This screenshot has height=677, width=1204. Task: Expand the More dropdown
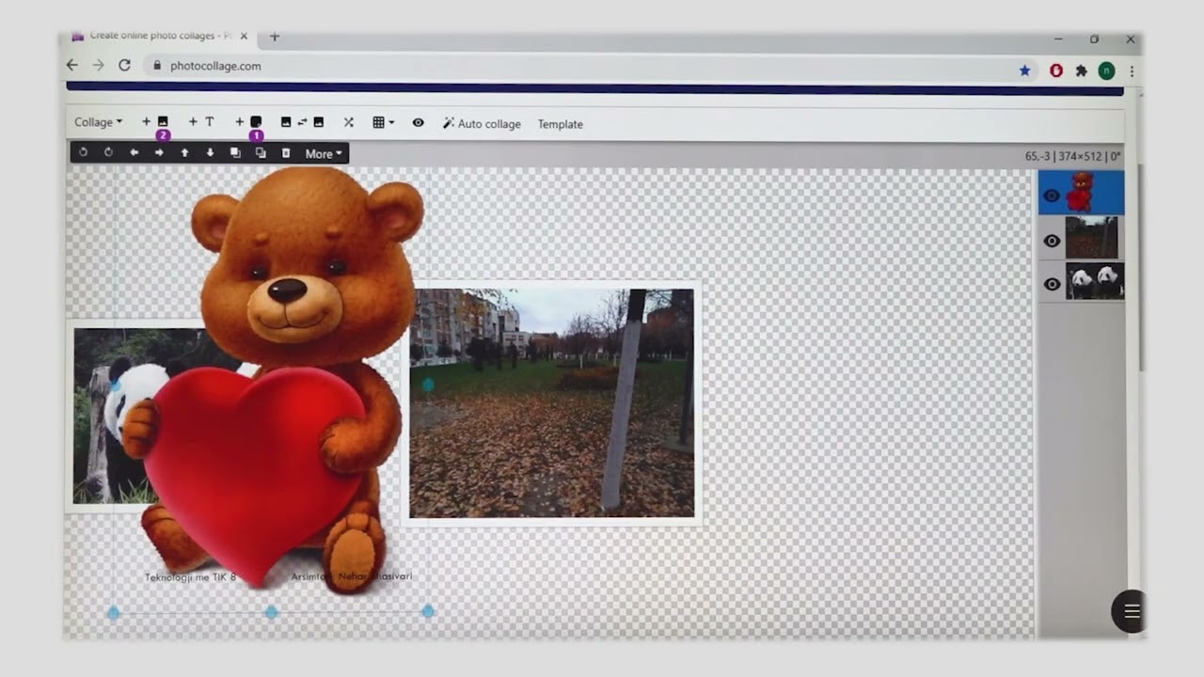(324, 153)
